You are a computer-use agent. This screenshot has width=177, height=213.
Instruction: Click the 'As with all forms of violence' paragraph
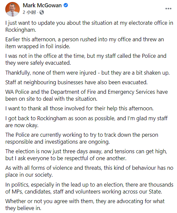89,171
